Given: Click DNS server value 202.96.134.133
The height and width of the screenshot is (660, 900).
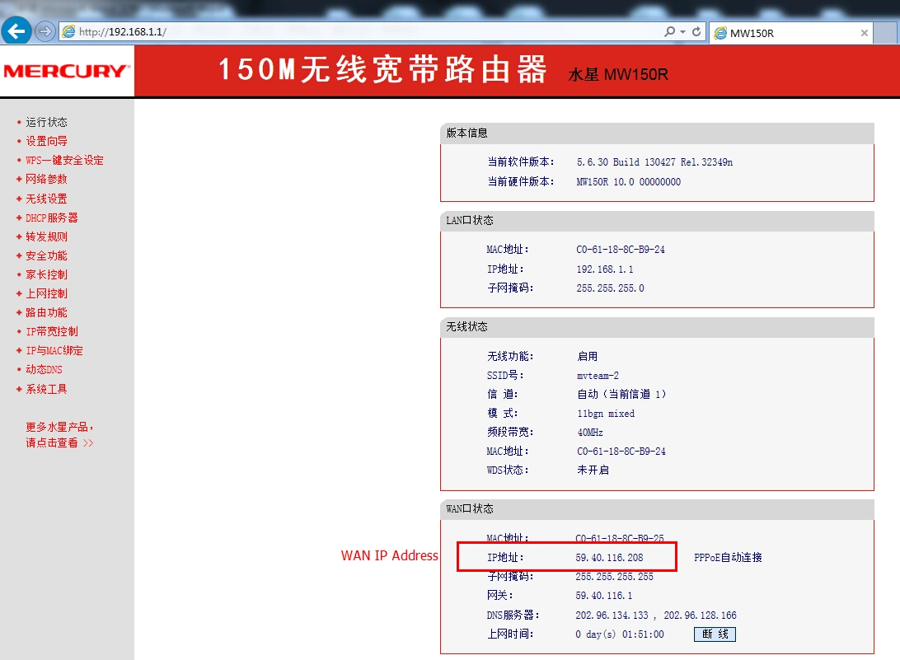Looking at the screenshot, I should click(612, 616).
